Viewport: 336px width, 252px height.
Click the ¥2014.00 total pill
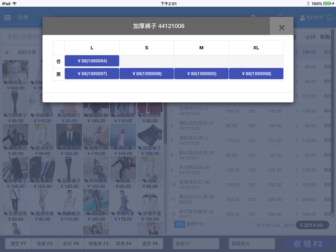(x=312, y=225)
